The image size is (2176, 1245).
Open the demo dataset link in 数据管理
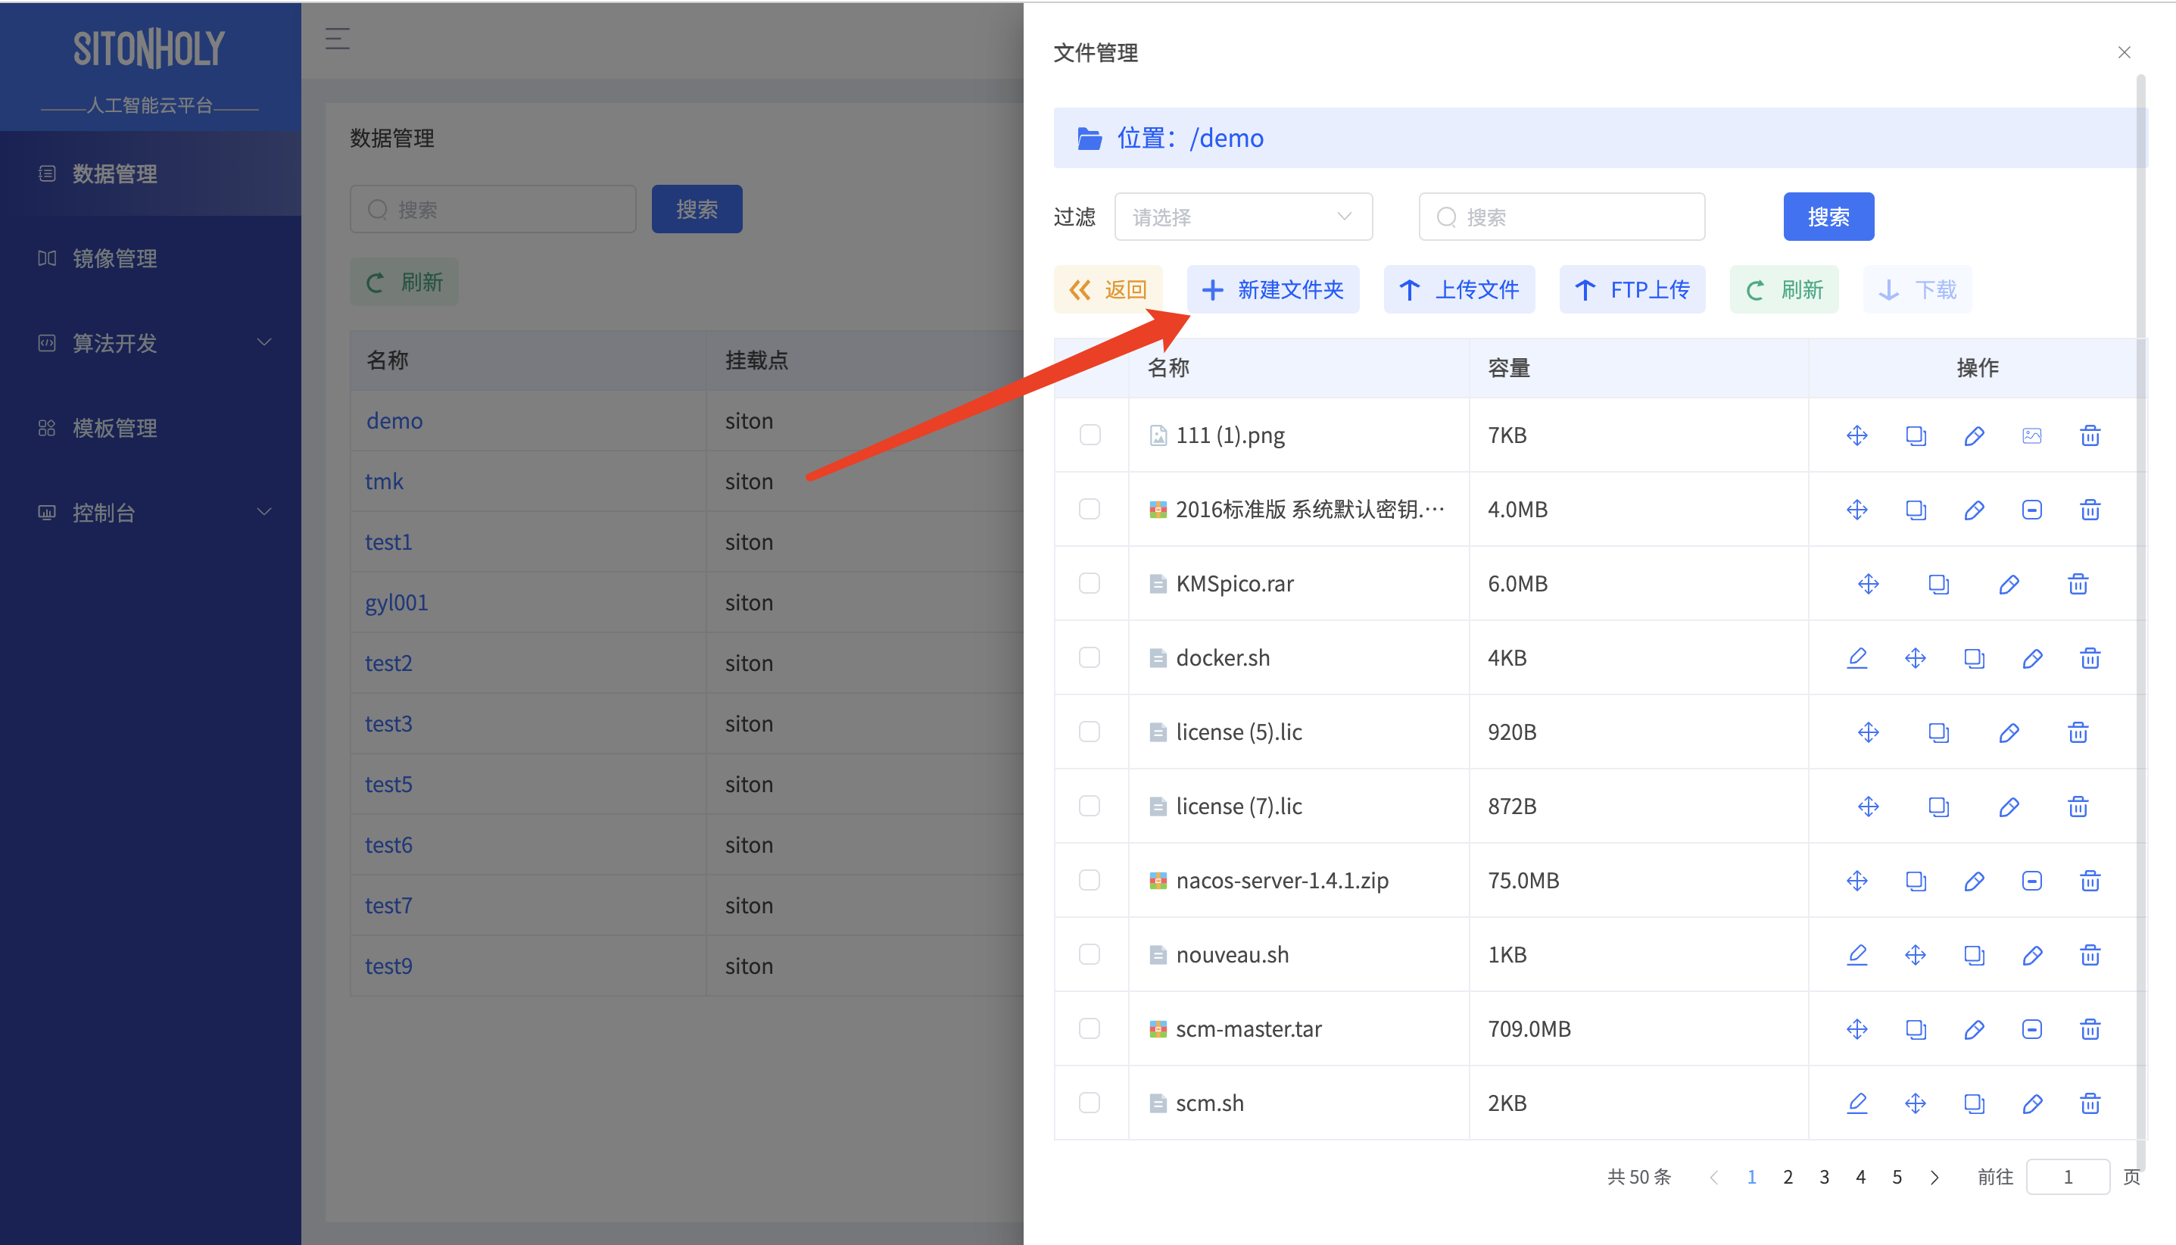(x=394, y=421)
